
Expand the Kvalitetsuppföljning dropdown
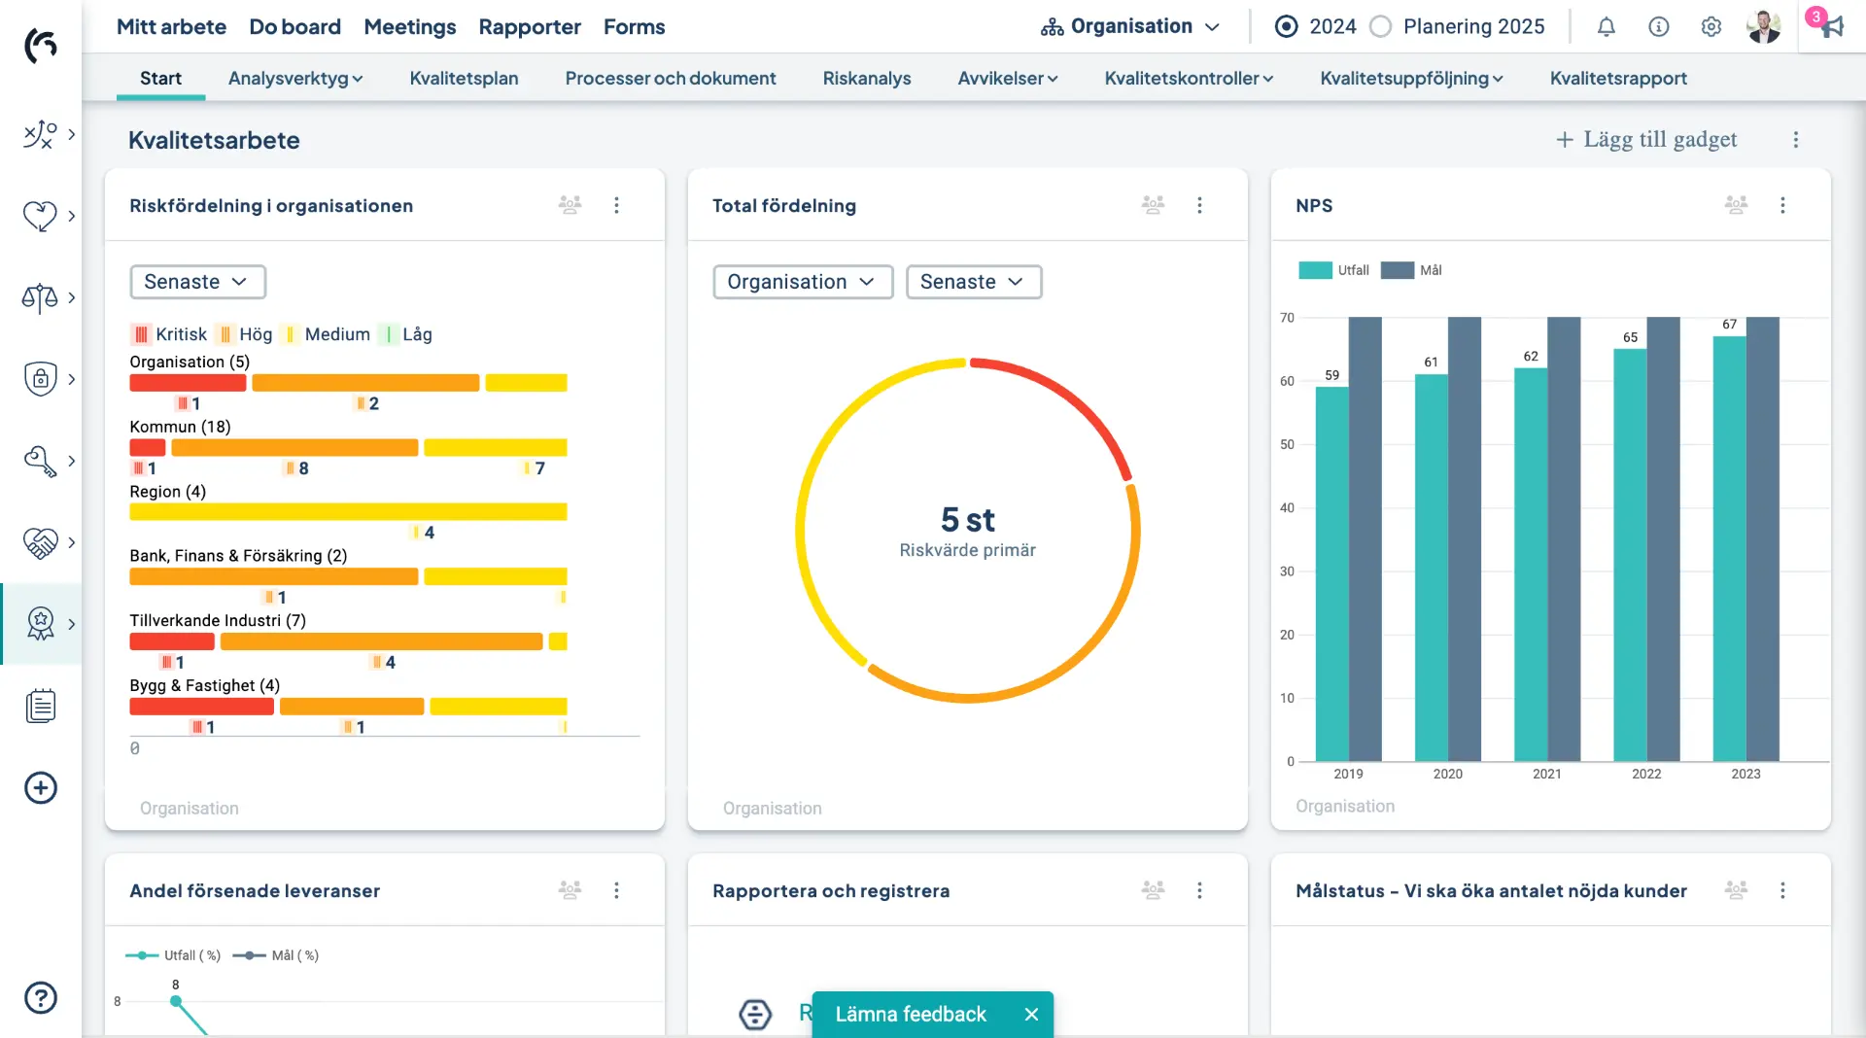[1411, 79]
